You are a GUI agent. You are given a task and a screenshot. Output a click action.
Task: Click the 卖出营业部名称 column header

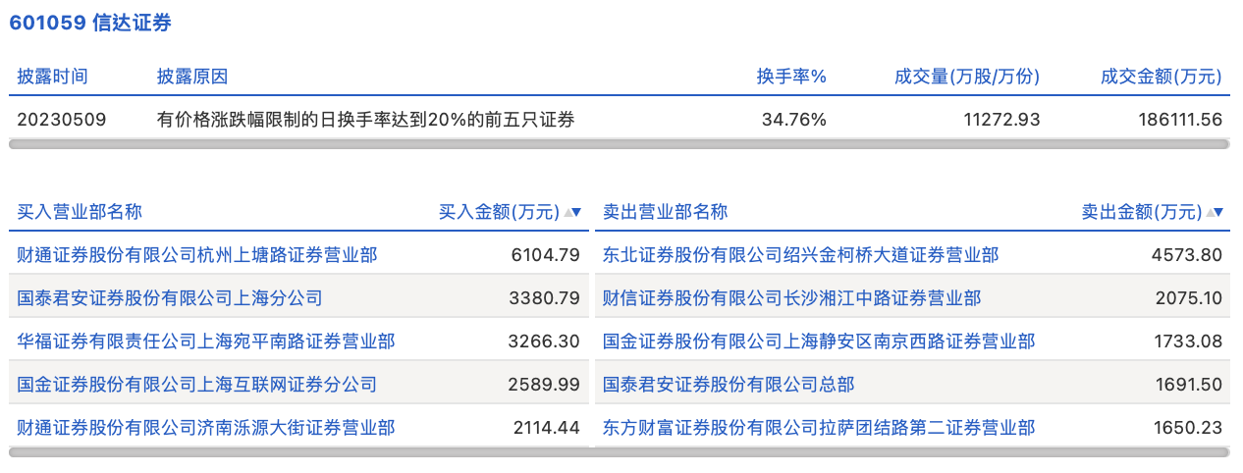pos(665,212)
